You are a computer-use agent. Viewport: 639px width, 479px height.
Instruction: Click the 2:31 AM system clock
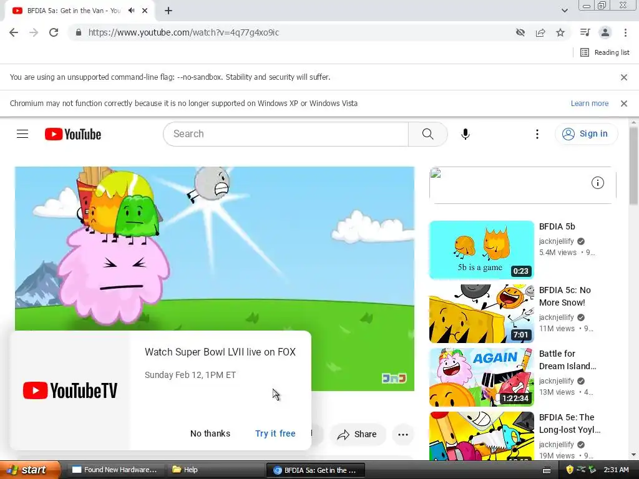[616, 470]
